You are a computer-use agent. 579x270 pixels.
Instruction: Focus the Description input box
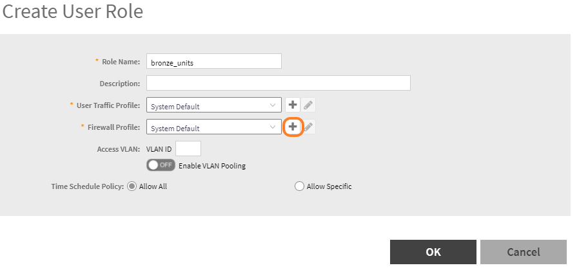pyautogui.click(x=279, y=84)
